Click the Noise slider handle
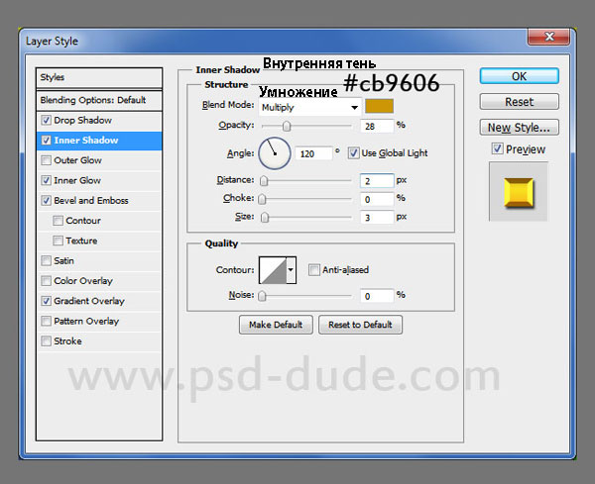Image resolution: width=595 pixels, height=484 pixels. pyautogui.click(x=262, y=296)
